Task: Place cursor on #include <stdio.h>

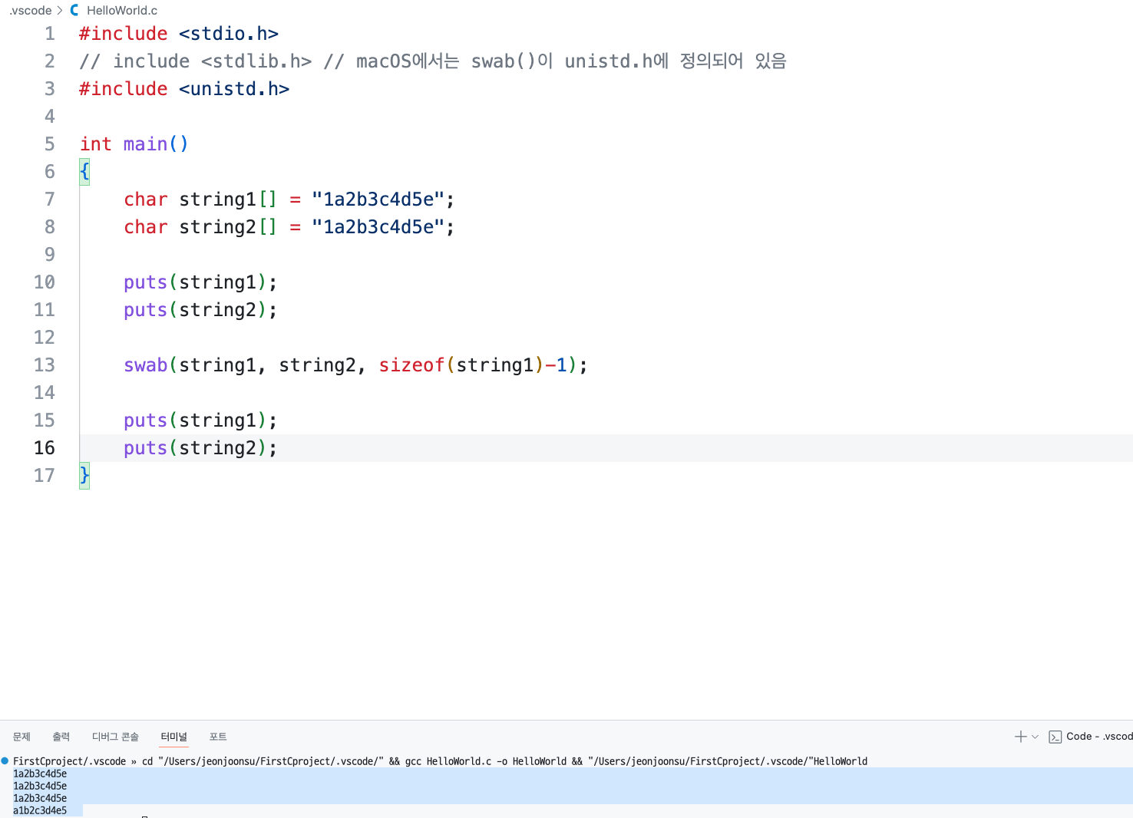Action: click(179, 34)
